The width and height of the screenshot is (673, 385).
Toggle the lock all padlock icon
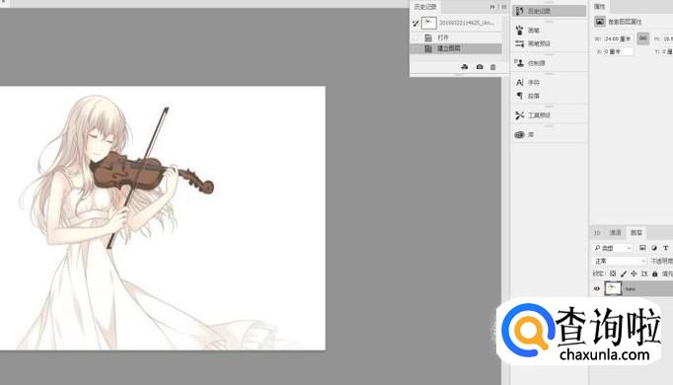point(654,273)
